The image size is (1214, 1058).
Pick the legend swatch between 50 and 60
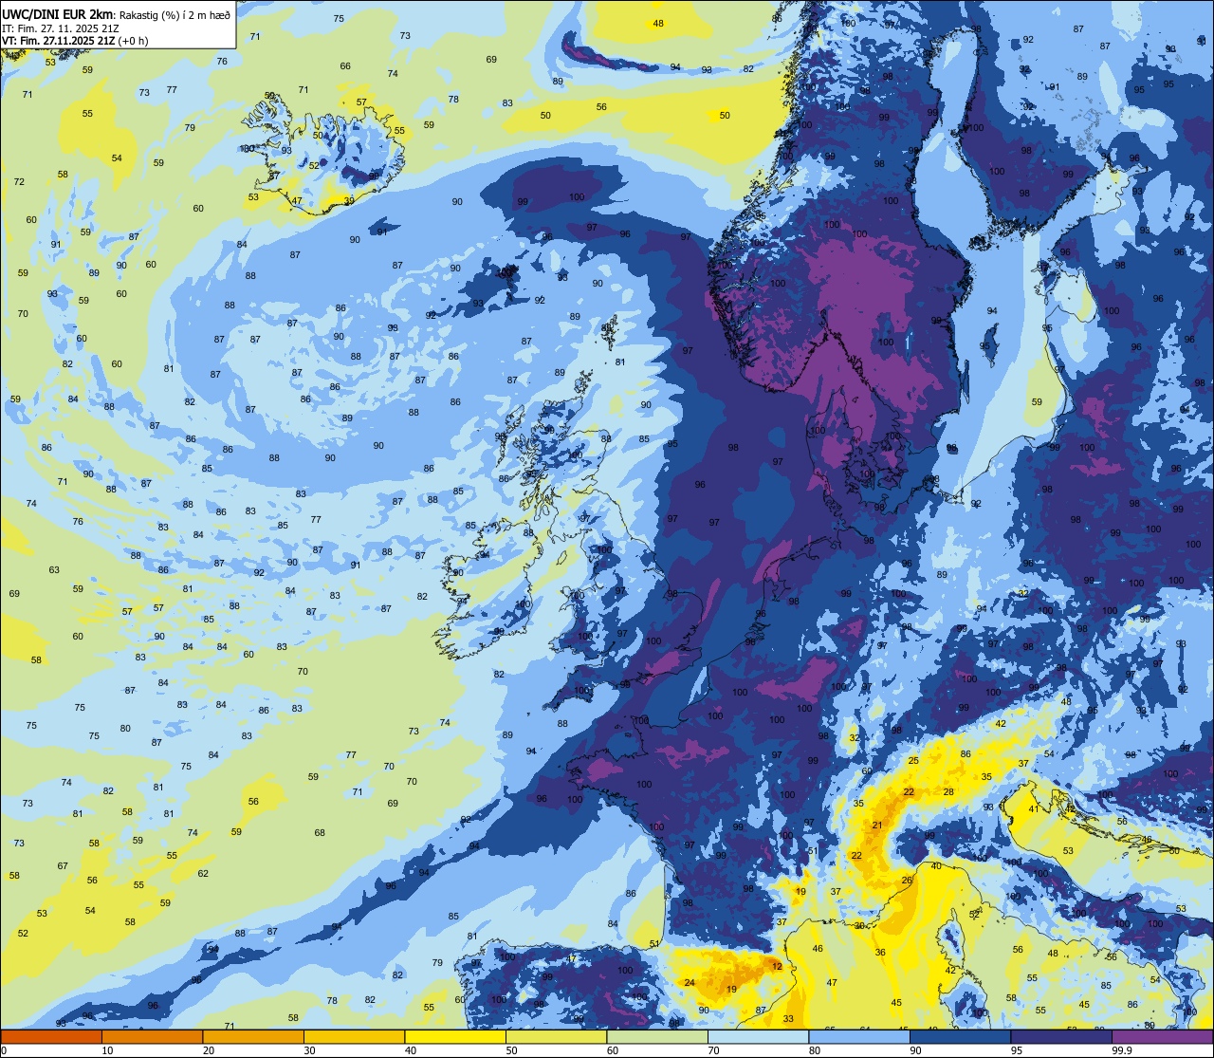tap(556, 1036)
